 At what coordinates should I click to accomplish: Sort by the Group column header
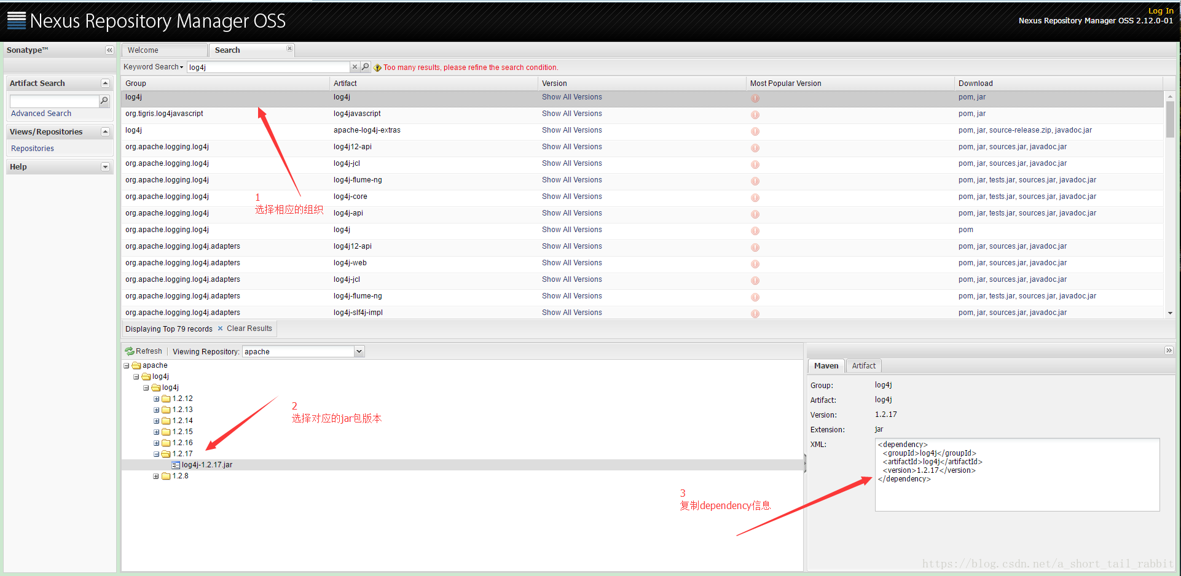pos(226,84)
